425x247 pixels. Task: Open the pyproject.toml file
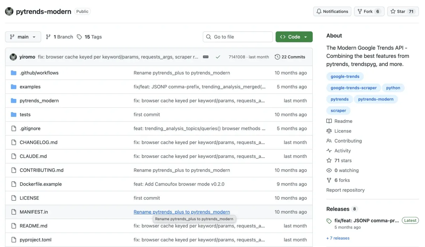35,240
